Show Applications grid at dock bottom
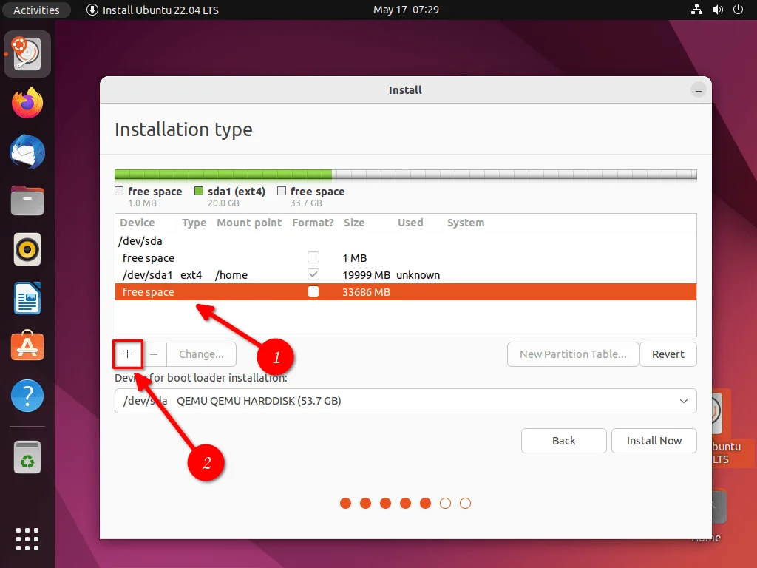The height and width of the screenshot is (568, 757). 27,538
